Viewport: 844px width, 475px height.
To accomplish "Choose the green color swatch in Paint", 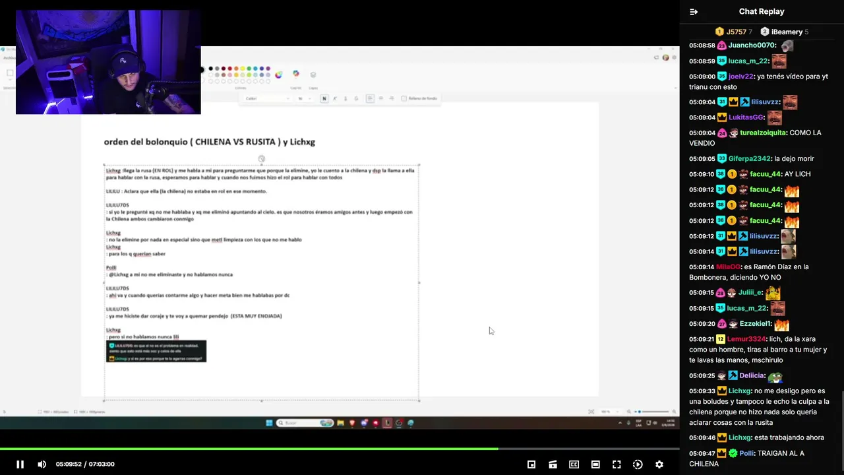I will [249, 69].
